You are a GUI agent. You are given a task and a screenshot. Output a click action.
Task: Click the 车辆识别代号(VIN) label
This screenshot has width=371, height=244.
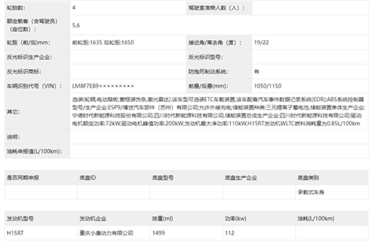click(34, 86)
